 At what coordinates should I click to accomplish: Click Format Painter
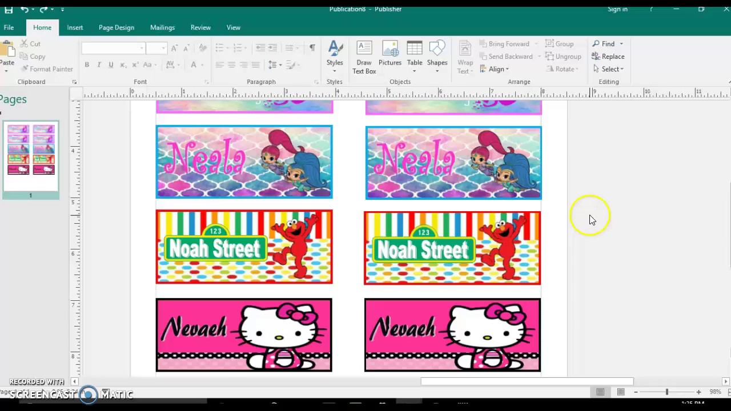(47, 69)
